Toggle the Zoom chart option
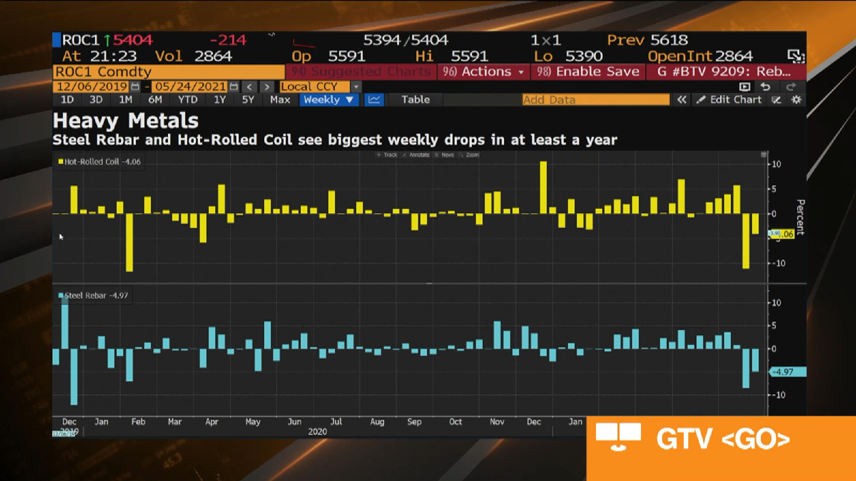The height and width of the screenshot is (481, 856). pyautogui.click(x=469, y=155)
